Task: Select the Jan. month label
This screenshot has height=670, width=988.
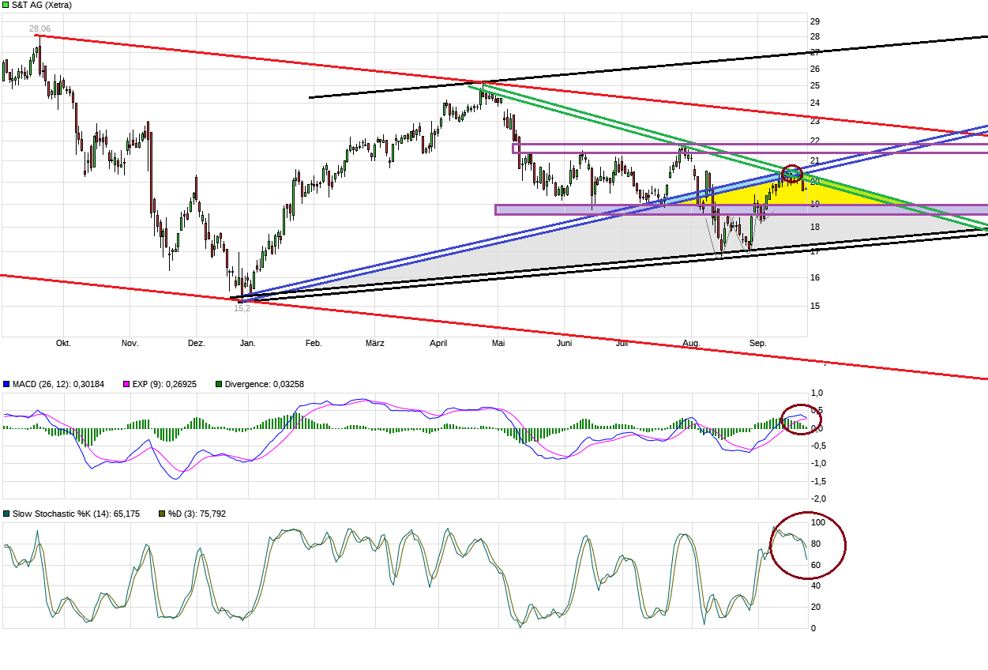Action: [248, 343]
